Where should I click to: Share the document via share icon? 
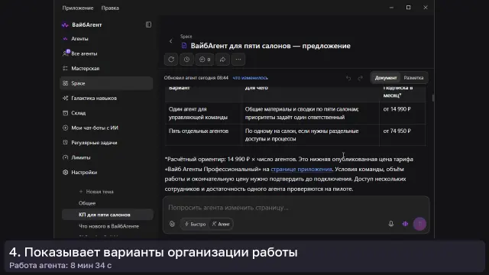pyautogui.click(x=222, y=60)
